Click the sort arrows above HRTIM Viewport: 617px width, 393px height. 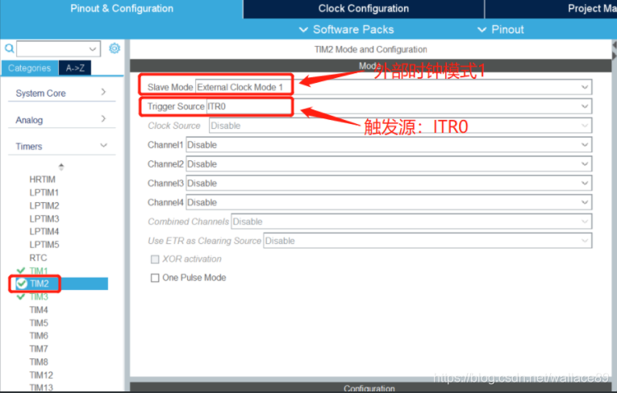[x=61, y=167]
